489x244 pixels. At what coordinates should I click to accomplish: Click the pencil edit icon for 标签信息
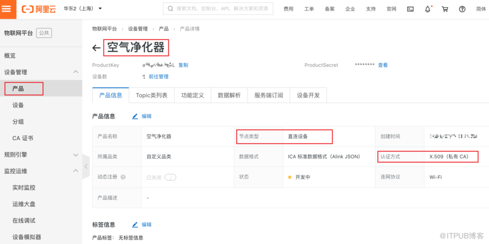coord(135,225)
